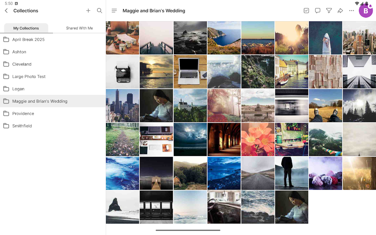Click the Collections panel title
376x235 pixels.
pyautogui.click(x=26, y=11)
